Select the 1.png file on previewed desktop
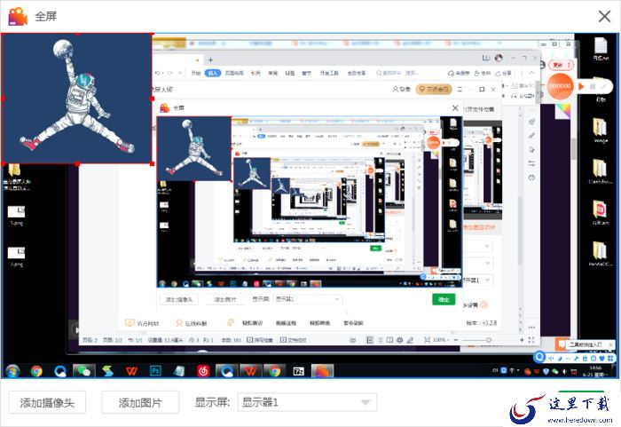Image resolution: width=621 pixels, height=427 pixels. [x=17, y=216]
